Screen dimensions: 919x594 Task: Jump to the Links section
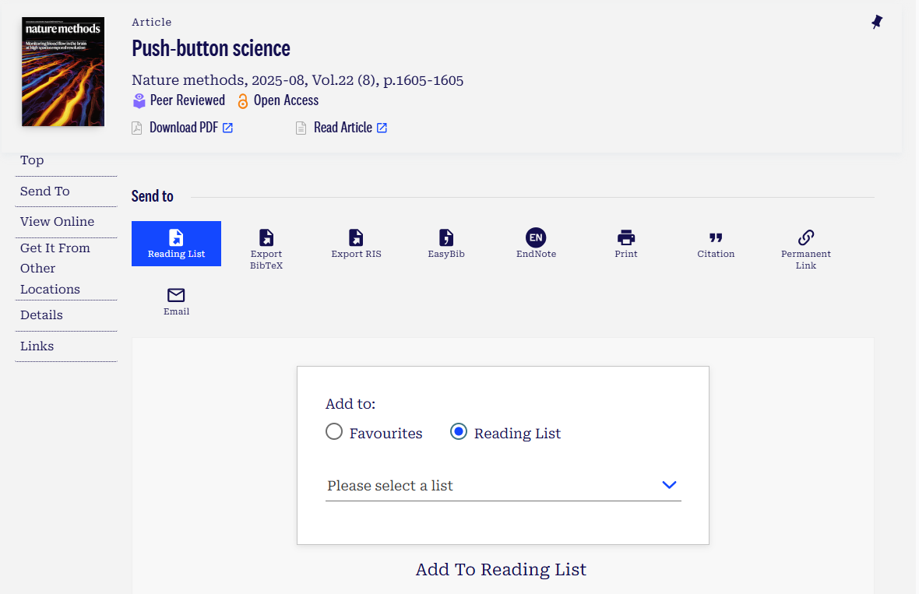(x=37, y=346)
